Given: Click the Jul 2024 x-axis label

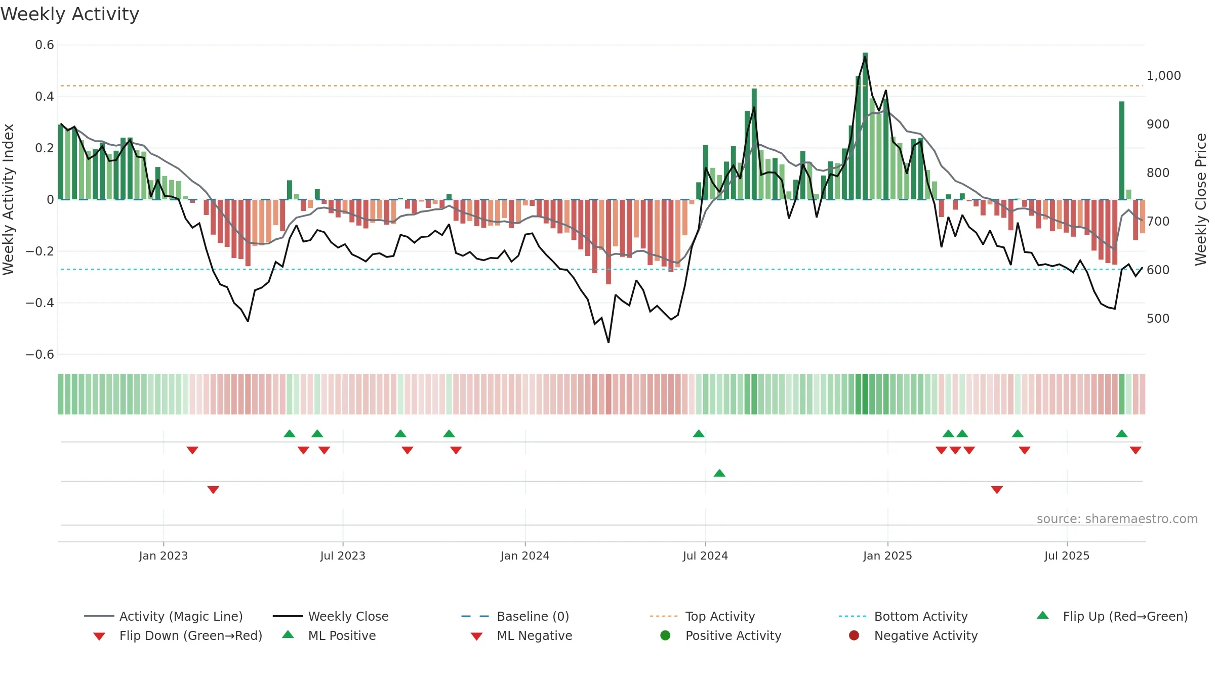Looking at the screenshot, I should 705,556.
